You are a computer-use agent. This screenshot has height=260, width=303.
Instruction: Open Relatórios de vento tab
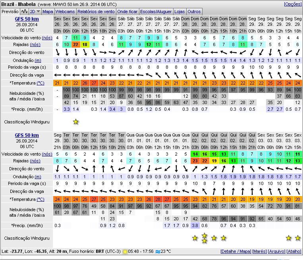coord(96,12)
